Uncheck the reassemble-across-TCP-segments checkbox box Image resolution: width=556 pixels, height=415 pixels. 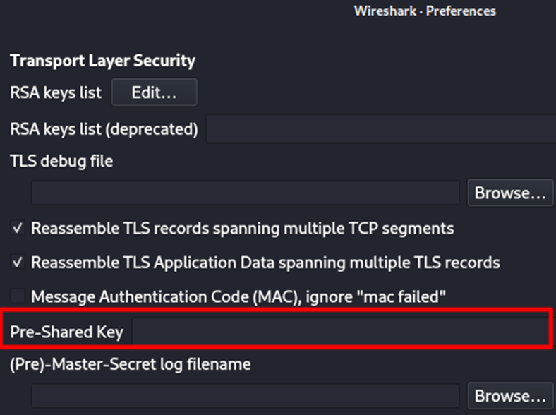(x=18, y=229)
